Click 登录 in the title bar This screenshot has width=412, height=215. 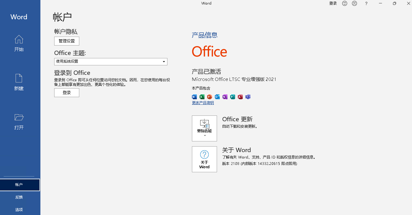click(333, 3)
